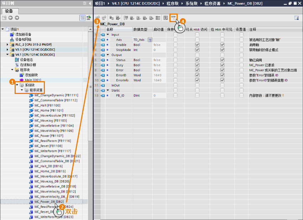Open Devices & networks (设备和网络) icon
Image resolution: width=303 pixels, height=220 pixels.
(12, 40)
